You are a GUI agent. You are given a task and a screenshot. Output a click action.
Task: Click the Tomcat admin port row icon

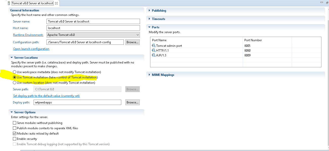[x=153, y=46]
